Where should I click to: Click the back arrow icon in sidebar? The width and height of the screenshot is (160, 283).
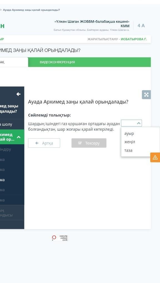pos(18,94)
